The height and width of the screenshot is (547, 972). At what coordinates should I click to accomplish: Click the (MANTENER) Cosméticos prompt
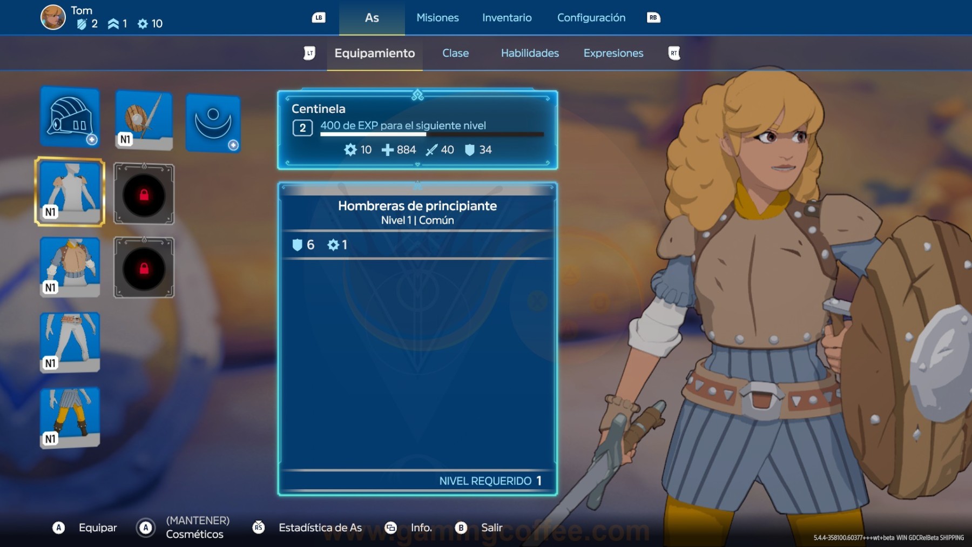(198, 527)
